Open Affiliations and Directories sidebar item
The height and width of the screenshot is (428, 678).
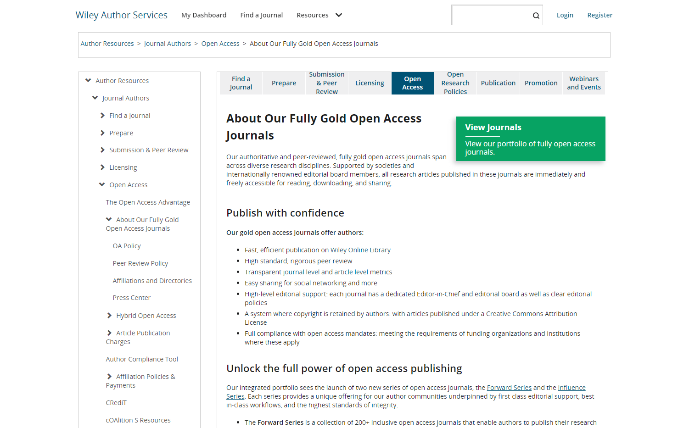tap(152, 281)
